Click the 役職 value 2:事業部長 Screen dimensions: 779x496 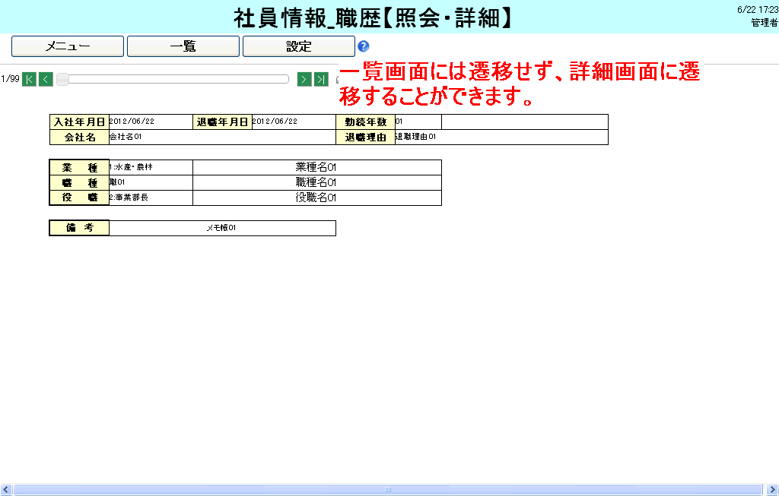coord(151,197)
